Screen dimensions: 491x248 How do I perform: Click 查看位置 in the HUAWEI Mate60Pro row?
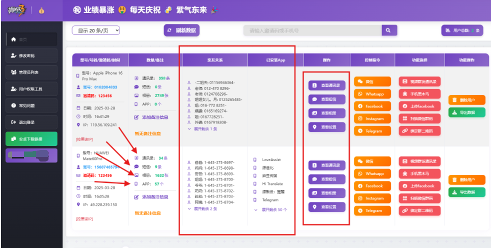point(327,207)
